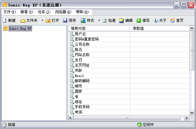Click the 编辑 (Edit) toolbar icon
Image resolution: width=196 pixels, height=129 pixels.
pos(121,21)
